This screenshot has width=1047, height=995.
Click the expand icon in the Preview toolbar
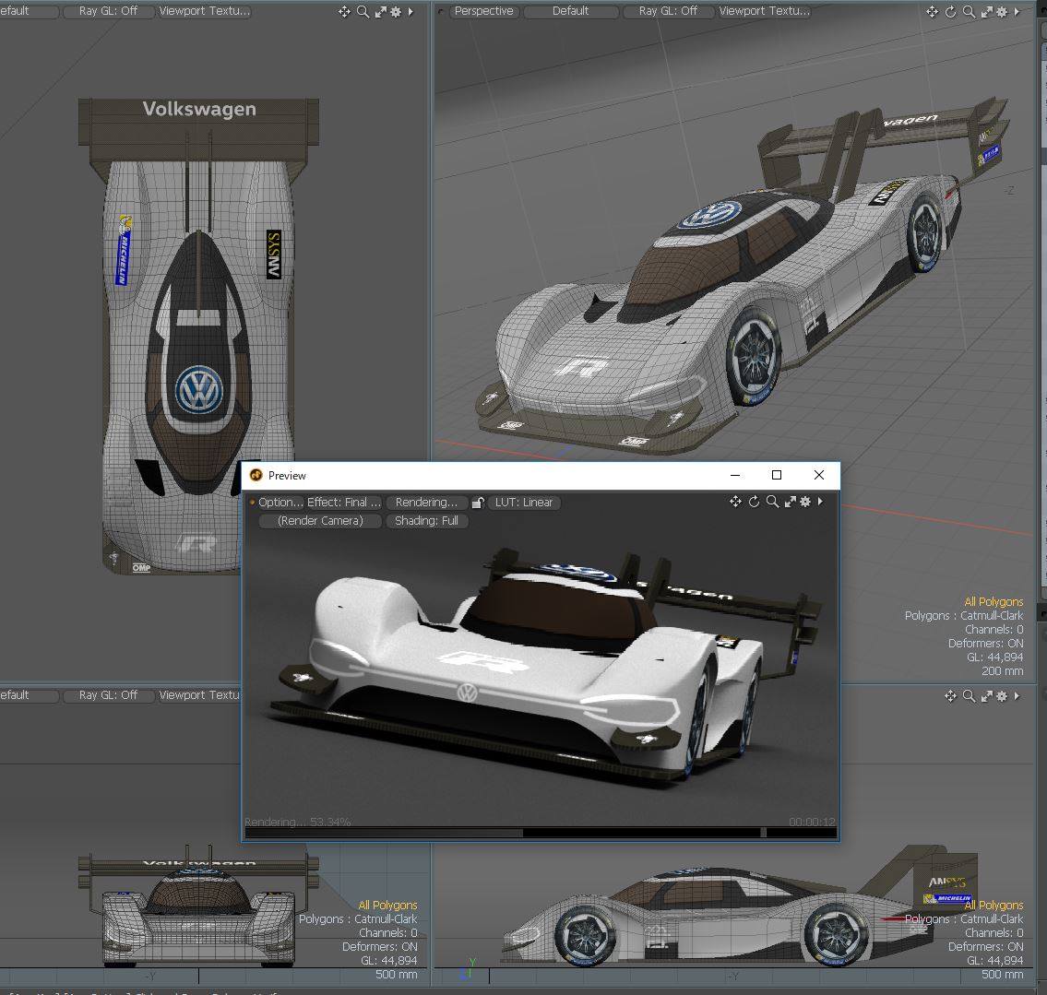[791, 501]
